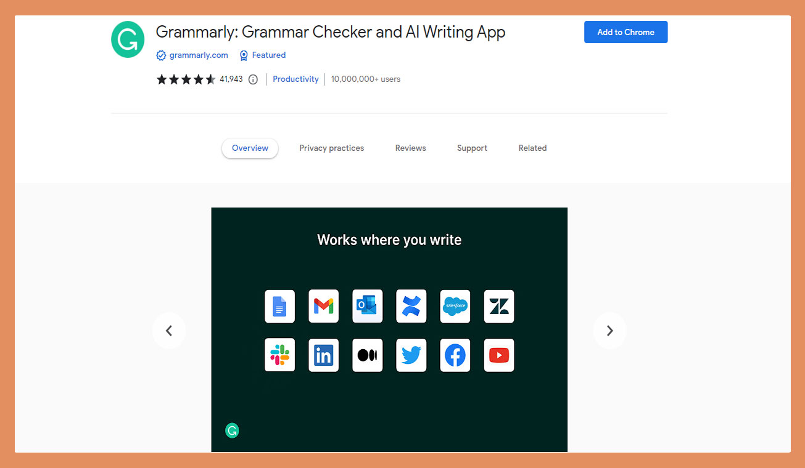Advance the carousel with the right arrow
Viewport: 805px width, 468px height.
click(609, 331)
